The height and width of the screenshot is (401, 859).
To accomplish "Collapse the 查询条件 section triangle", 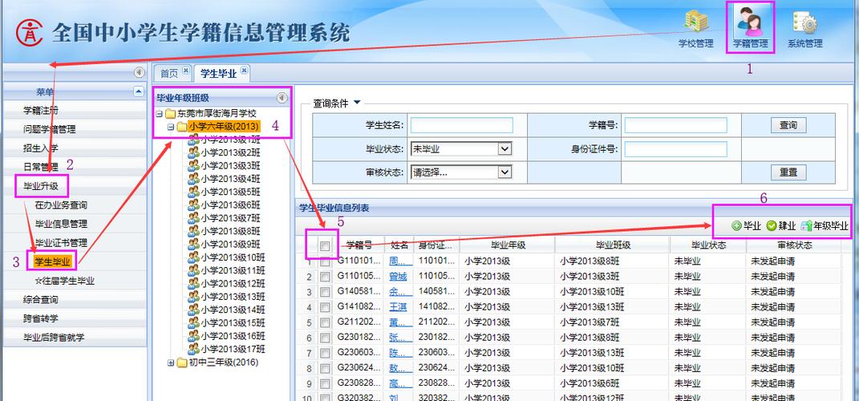I will (358, 103).
